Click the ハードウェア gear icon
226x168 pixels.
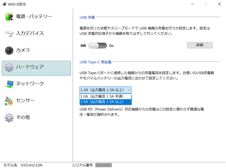[x=9, y=67]
